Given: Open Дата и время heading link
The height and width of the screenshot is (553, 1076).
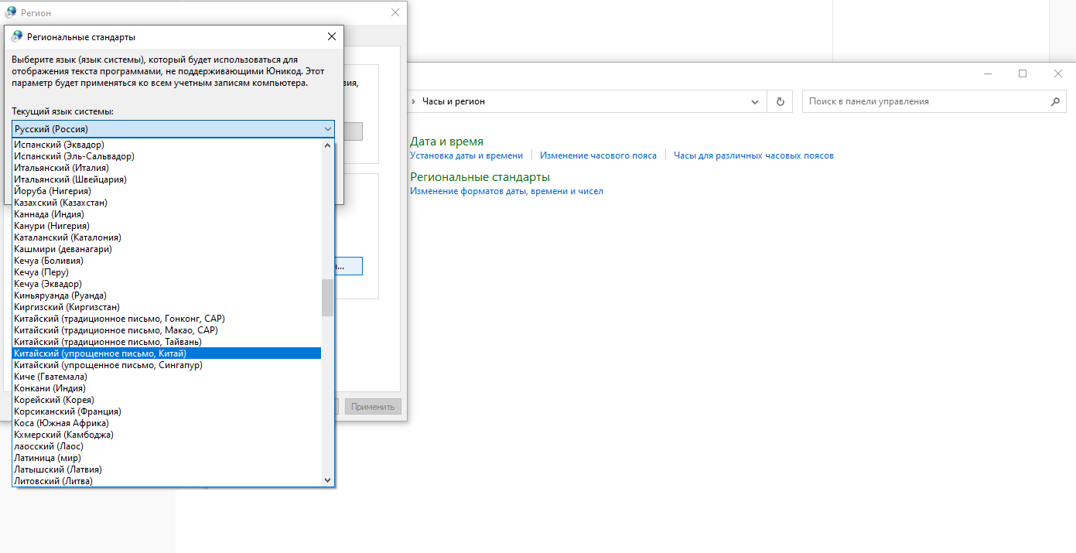Looking at the screenshot, I should pos(446,142).
